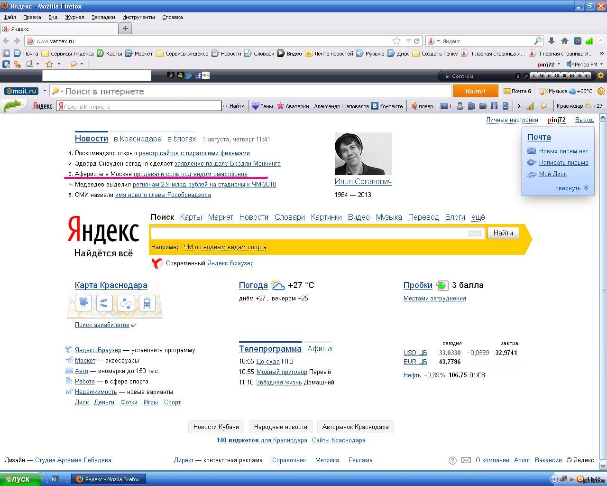607x486 pixels.
Task: Open the Журнал menu
Action: (x=74, y=17)
